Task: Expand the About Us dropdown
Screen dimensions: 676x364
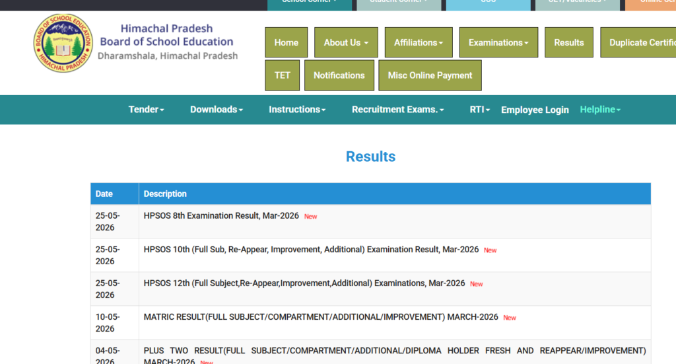Action: [346, 42]
